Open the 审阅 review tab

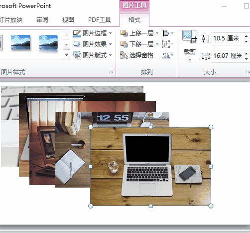(42, 20)
